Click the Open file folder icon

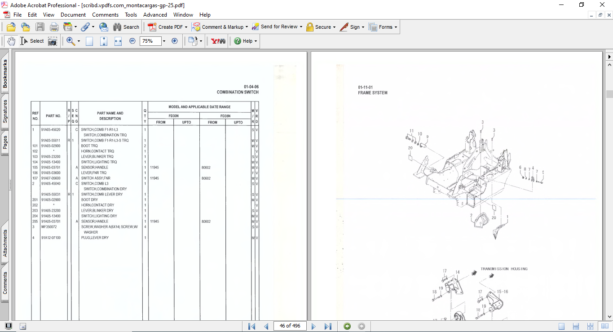(x=11, y=27)
